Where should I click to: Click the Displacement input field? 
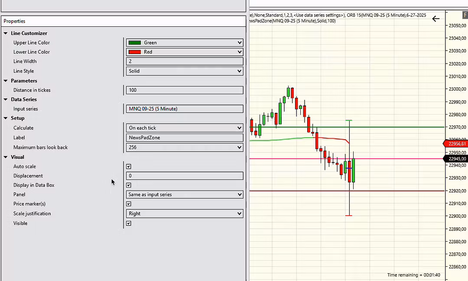coord(185,176)
